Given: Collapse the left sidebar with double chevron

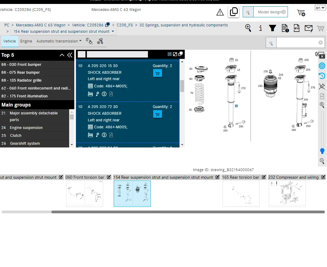Looking at the screenshot, I should coord(70,55).
